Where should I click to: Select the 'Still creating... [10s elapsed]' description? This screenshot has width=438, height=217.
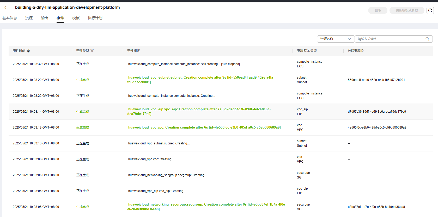pos(184,64)
